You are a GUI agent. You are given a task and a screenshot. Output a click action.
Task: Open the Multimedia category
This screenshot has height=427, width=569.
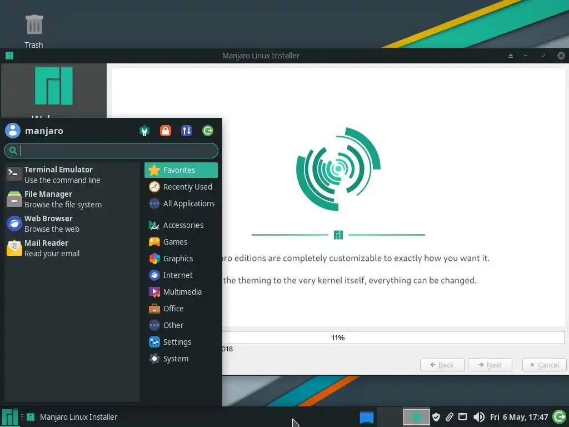pos(181,292)
